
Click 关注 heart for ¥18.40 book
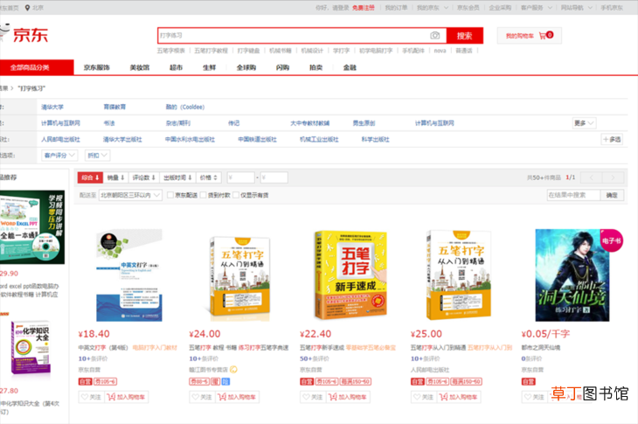tap(91, 397)
